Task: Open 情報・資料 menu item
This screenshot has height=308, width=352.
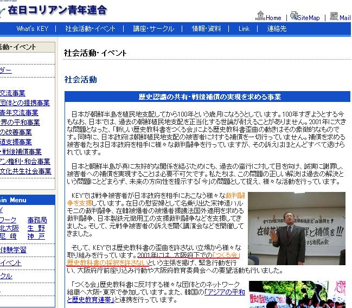Action: click(x=206, y=29)
